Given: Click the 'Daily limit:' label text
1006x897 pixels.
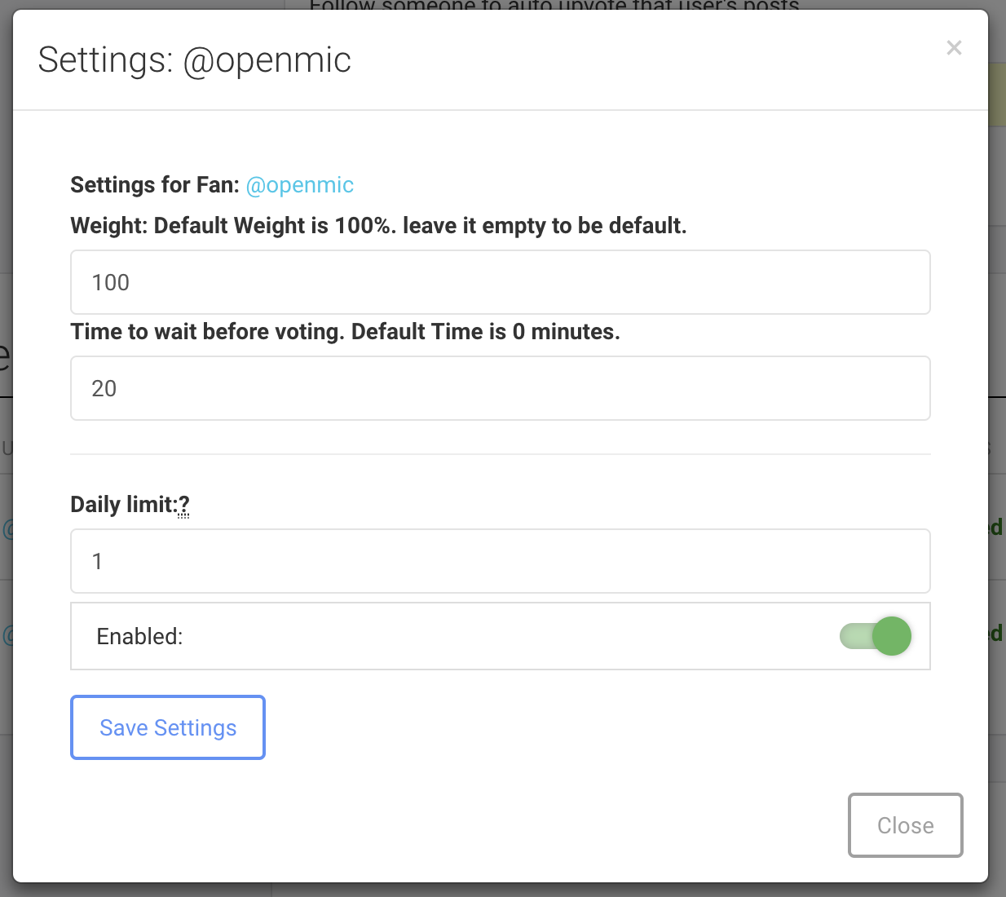Looking at the screenshot, I should 122,505.
